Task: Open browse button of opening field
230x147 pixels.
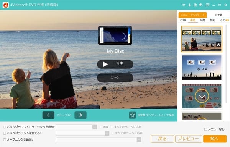Action: (139, 139)
